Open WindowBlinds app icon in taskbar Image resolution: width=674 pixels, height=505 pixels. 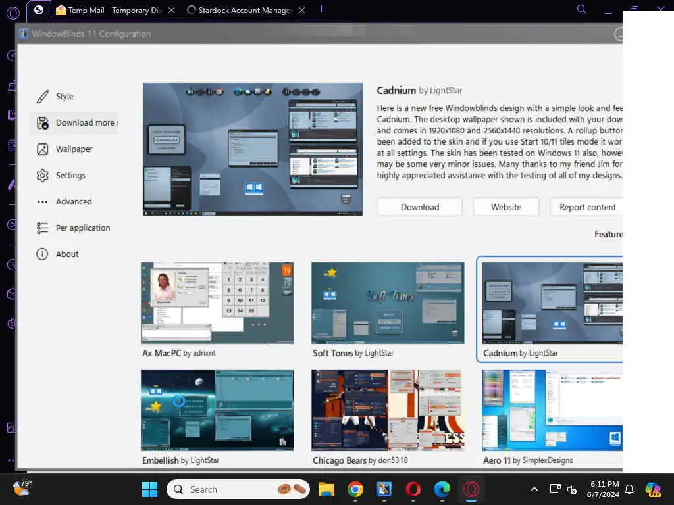384,489
